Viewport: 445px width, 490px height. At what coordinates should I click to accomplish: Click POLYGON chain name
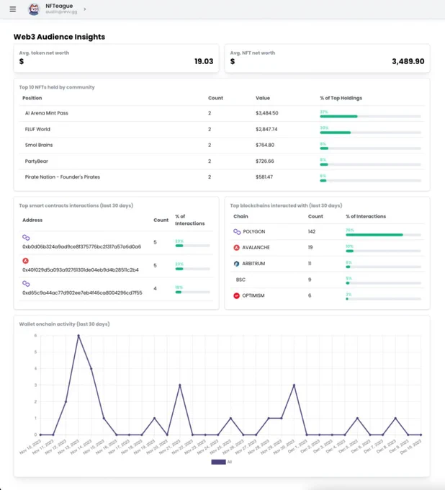click(254, 231)
